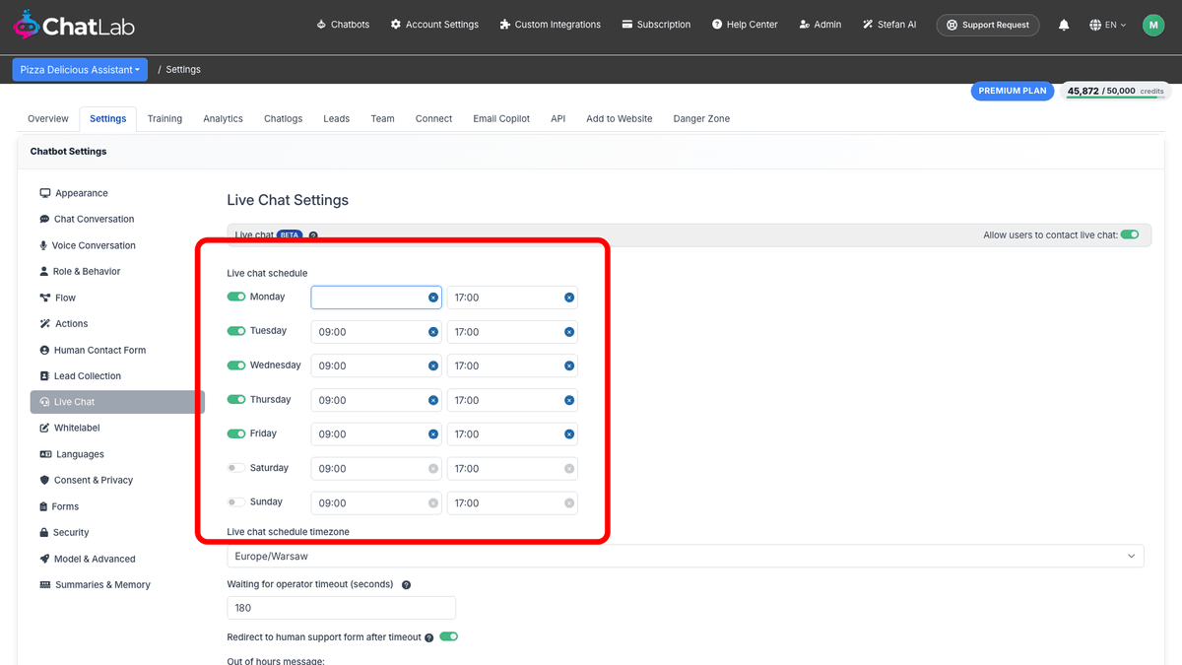Clear Wednesday start time 09:00
The image size is (1182, 665).
433,366
